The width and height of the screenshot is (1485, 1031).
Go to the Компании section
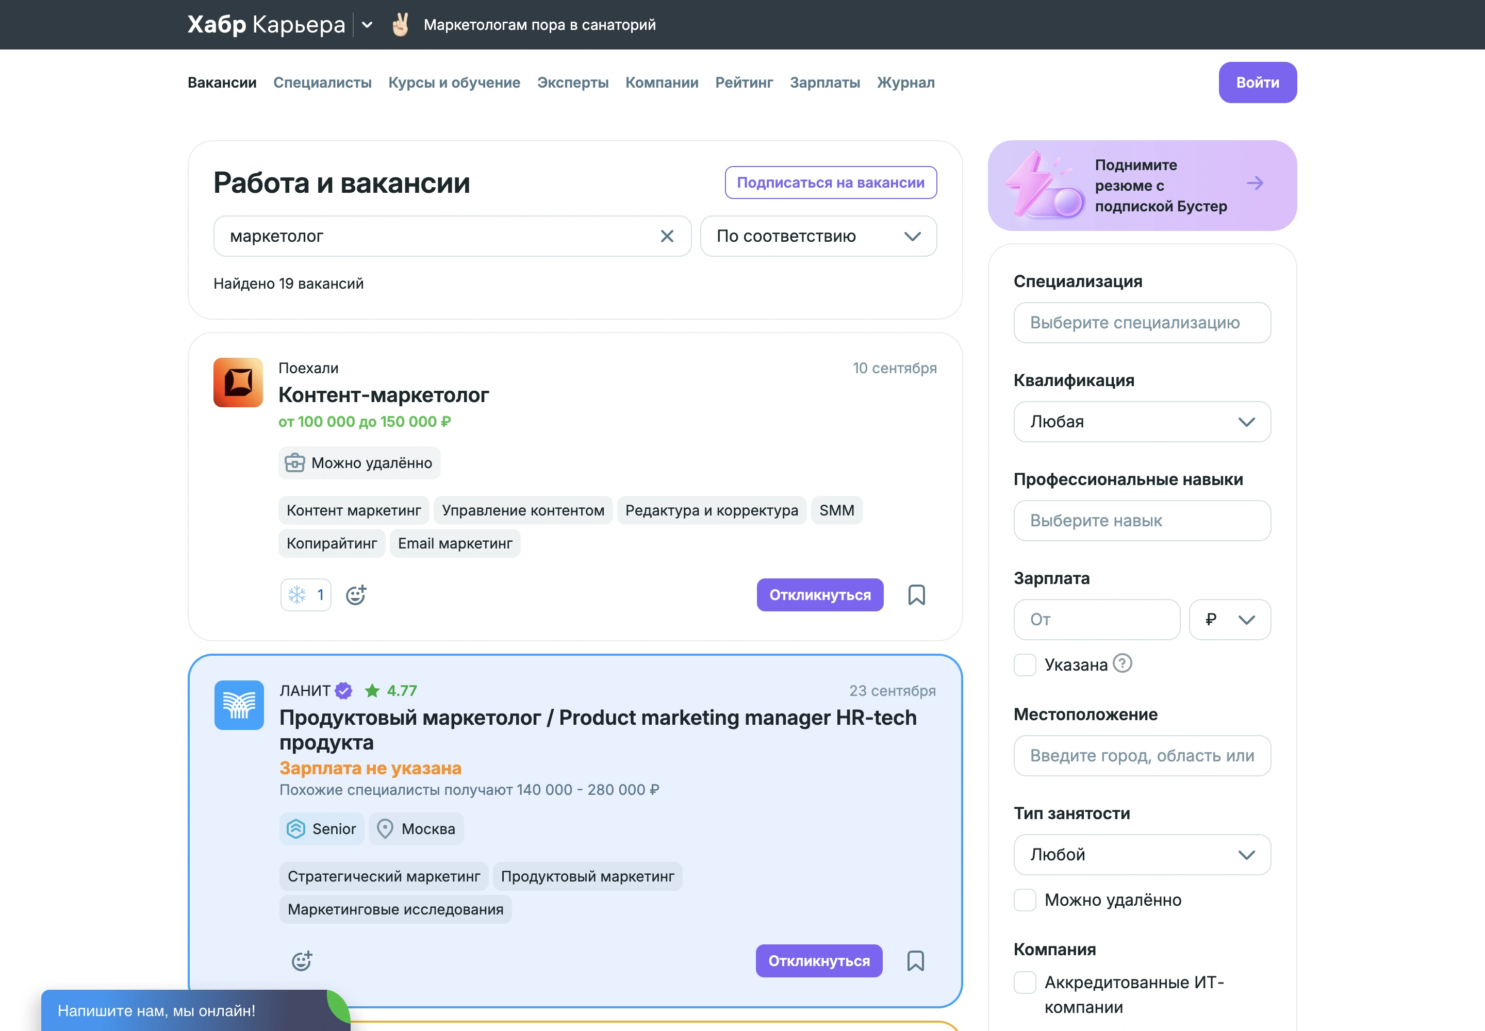[662, 82]
